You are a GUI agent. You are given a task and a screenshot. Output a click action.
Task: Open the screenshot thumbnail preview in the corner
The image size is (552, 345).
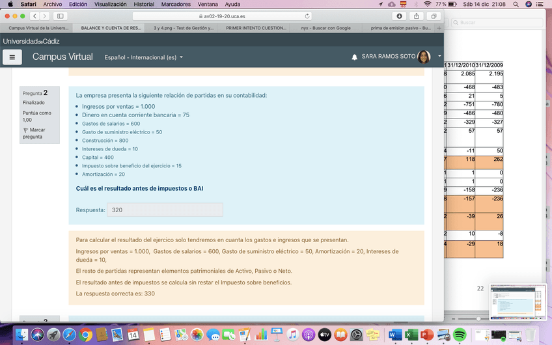pos(518,303)
